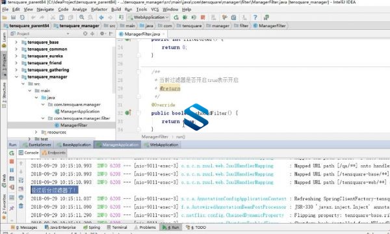This screenshot has width=390, height=234.
Task: Open the Project view selector dropdown
Action: [x=68, y=34]
